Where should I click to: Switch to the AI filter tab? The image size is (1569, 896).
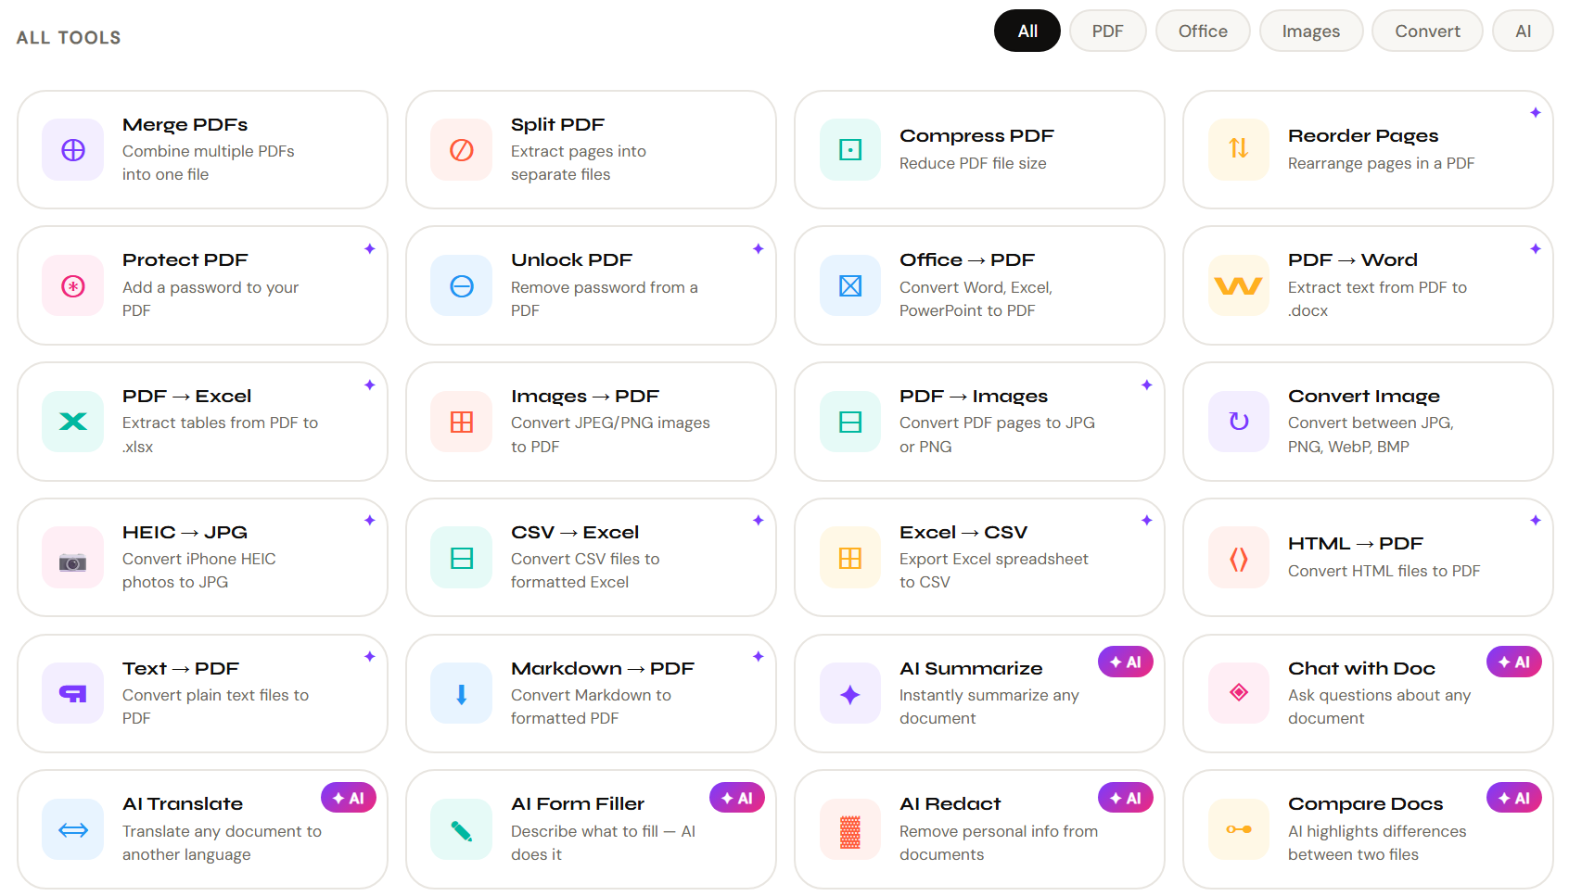[x=1523, y=31]
